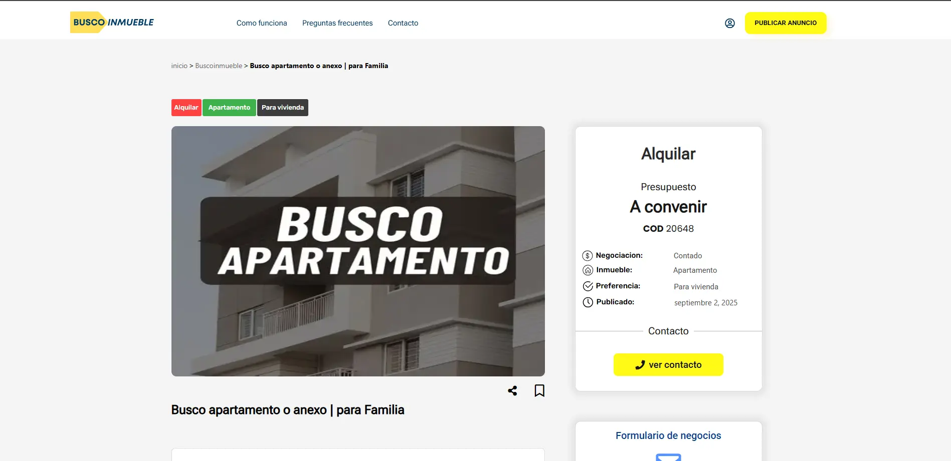Click the envelope icon in Formulario de negocios

pos(668,456)
